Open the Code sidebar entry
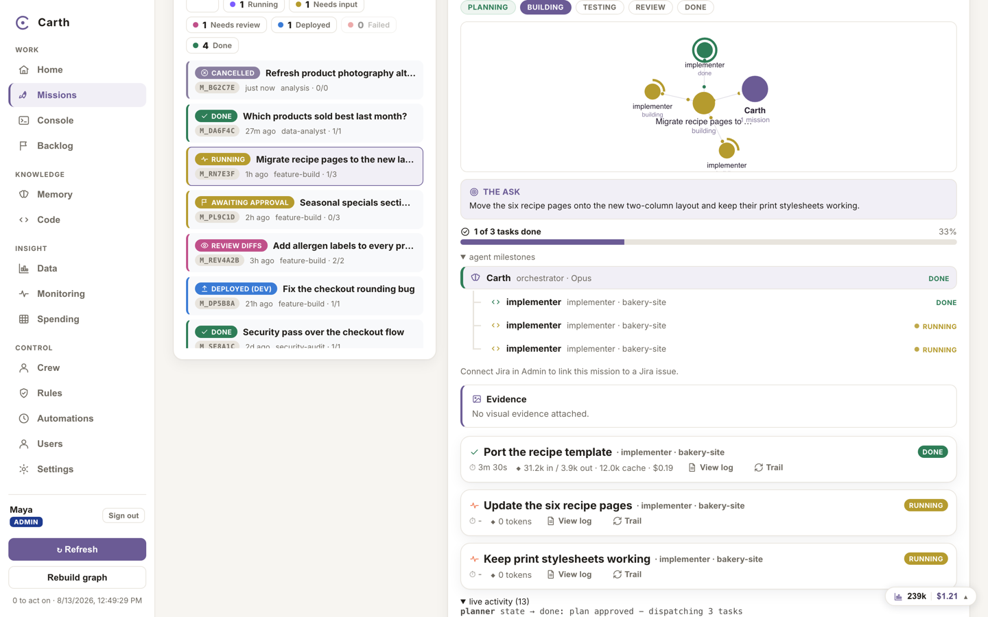The width and height of the screenshot is (988, 617). point(77,220)
